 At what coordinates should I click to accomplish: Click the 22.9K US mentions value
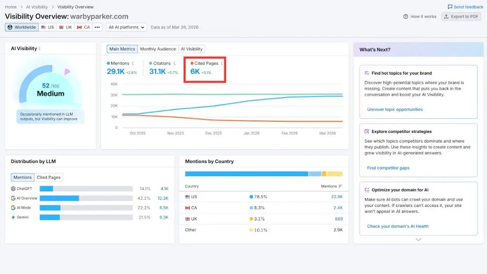[x=337, y=197]
